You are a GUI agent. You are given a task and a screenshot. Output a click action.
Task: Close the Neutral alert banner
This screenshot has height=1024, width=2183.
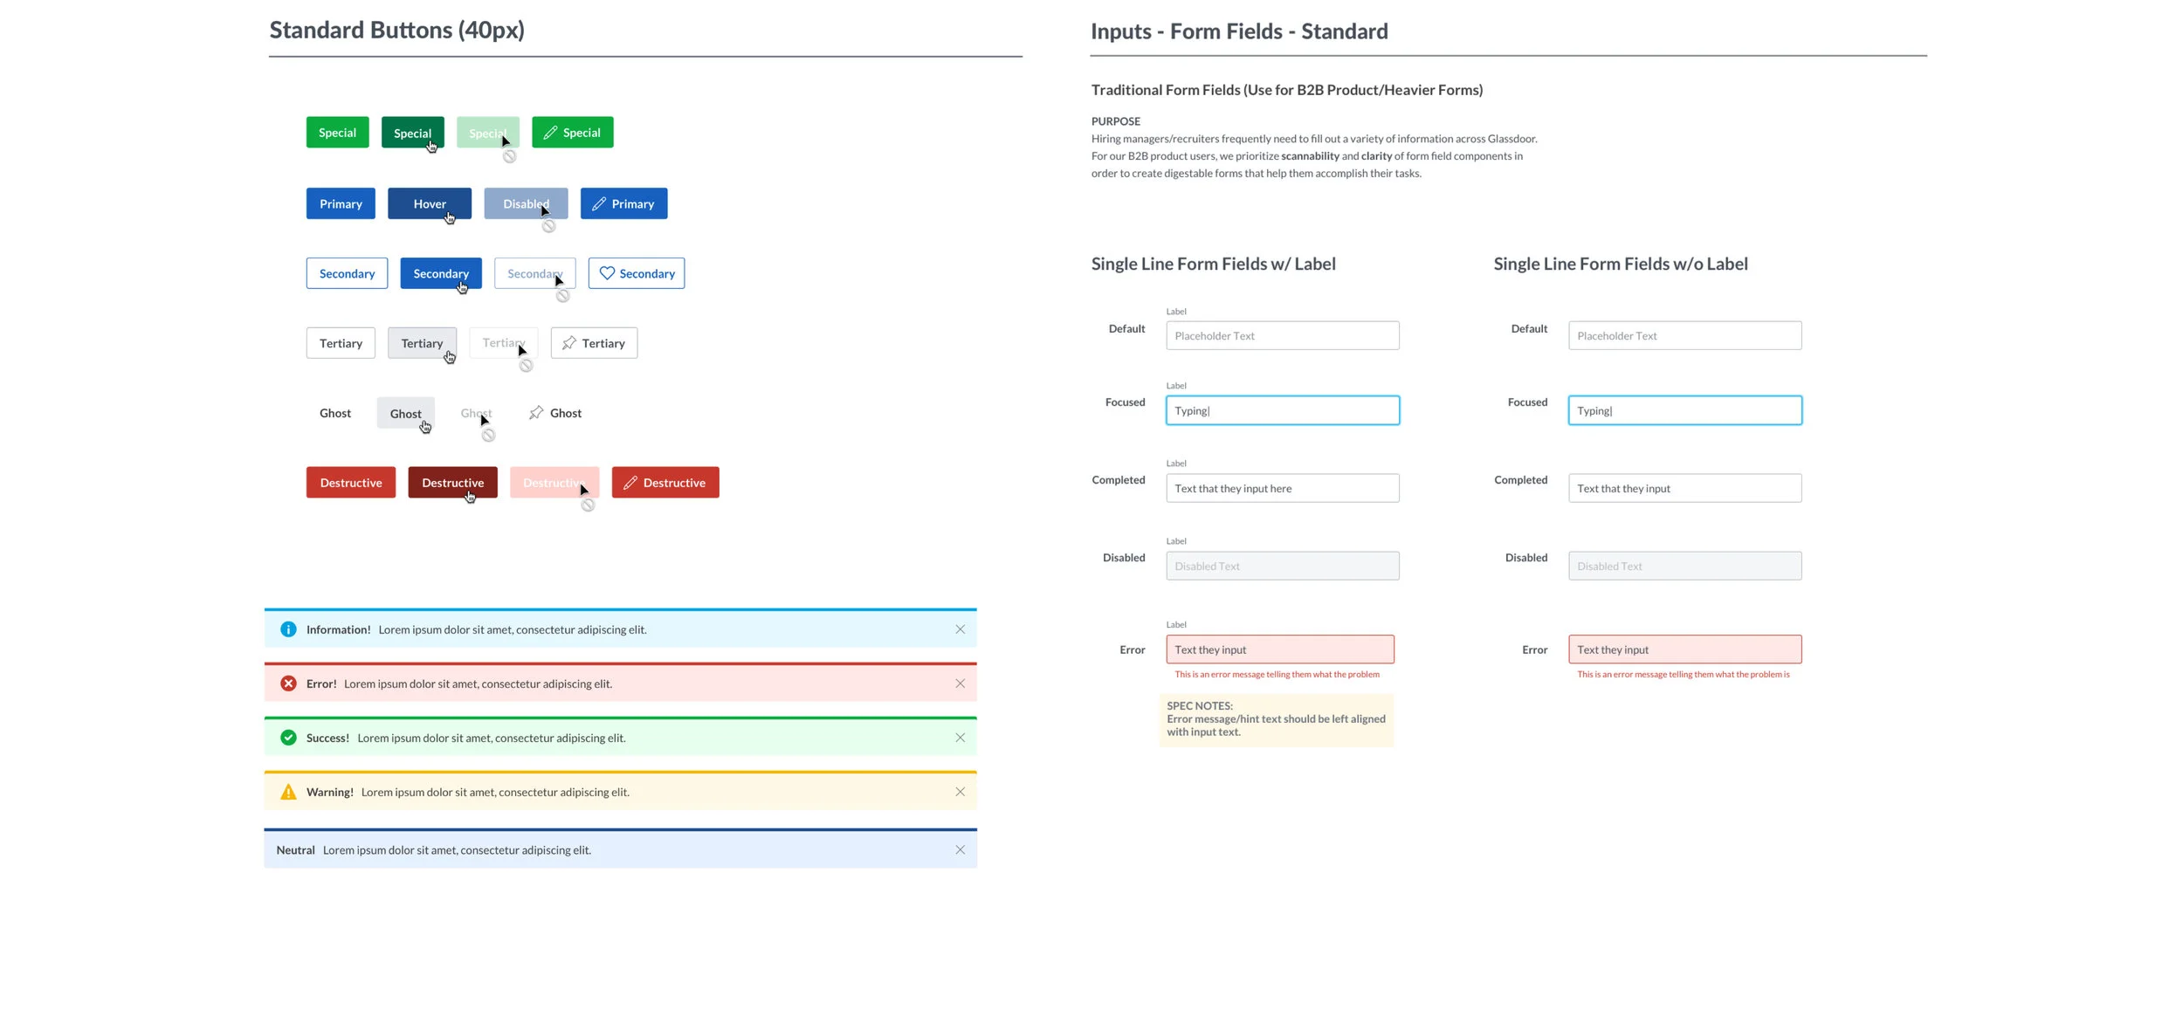coord(960,850)
